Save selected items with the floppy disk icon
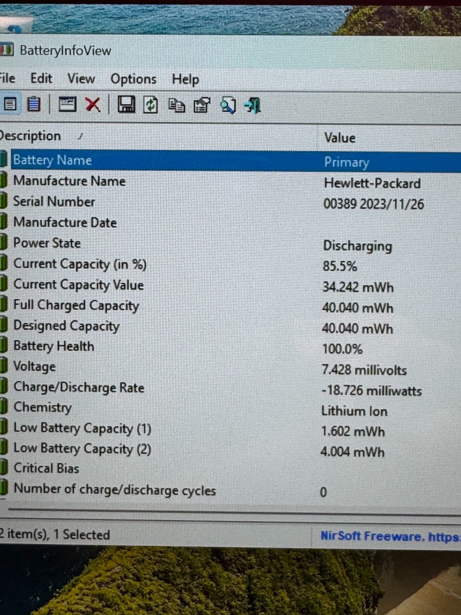 tap(126, 105)
